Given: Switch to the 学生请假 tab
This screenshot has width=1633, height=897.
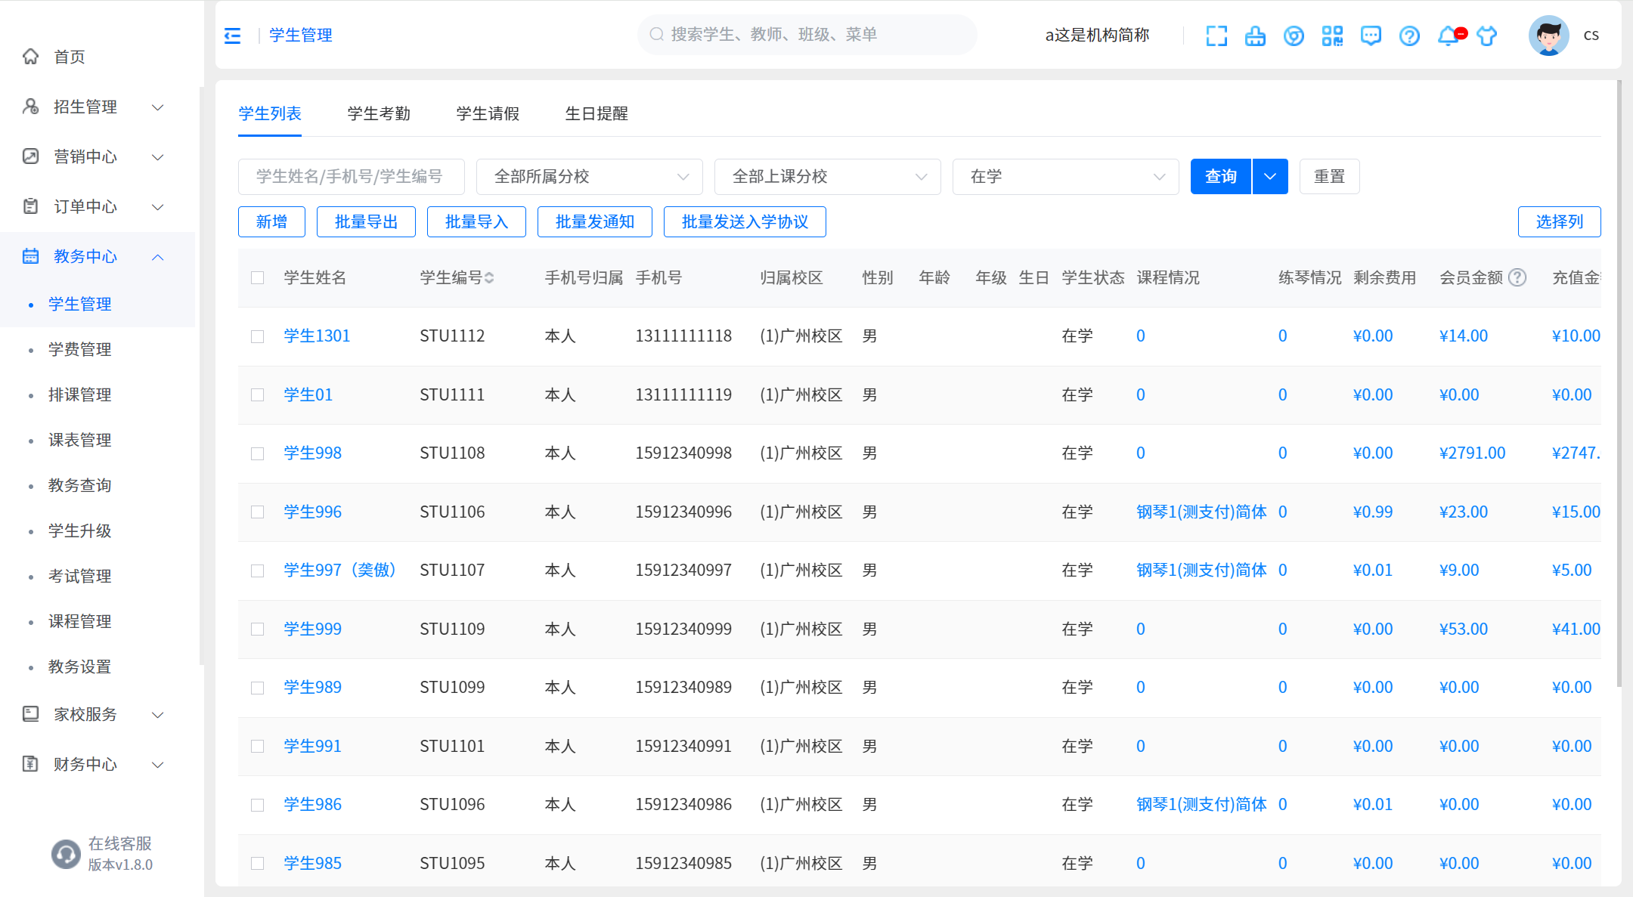Looking at the screenshot, I should [488, 113].
